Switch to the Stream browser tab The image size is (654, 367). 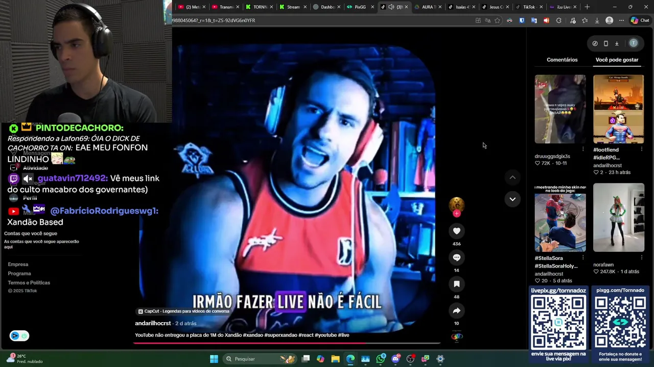tap(292, 7)
